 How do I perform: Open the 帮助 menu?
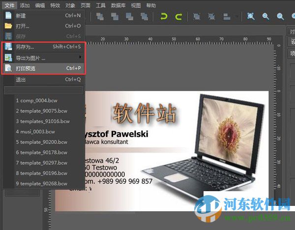151,5
